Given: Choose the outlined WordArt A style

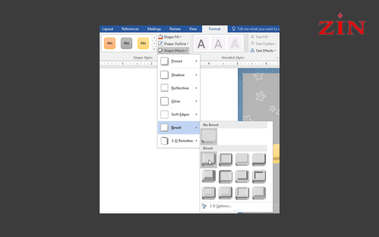Looking at the screenshot, I should click(x=235, y=44).
